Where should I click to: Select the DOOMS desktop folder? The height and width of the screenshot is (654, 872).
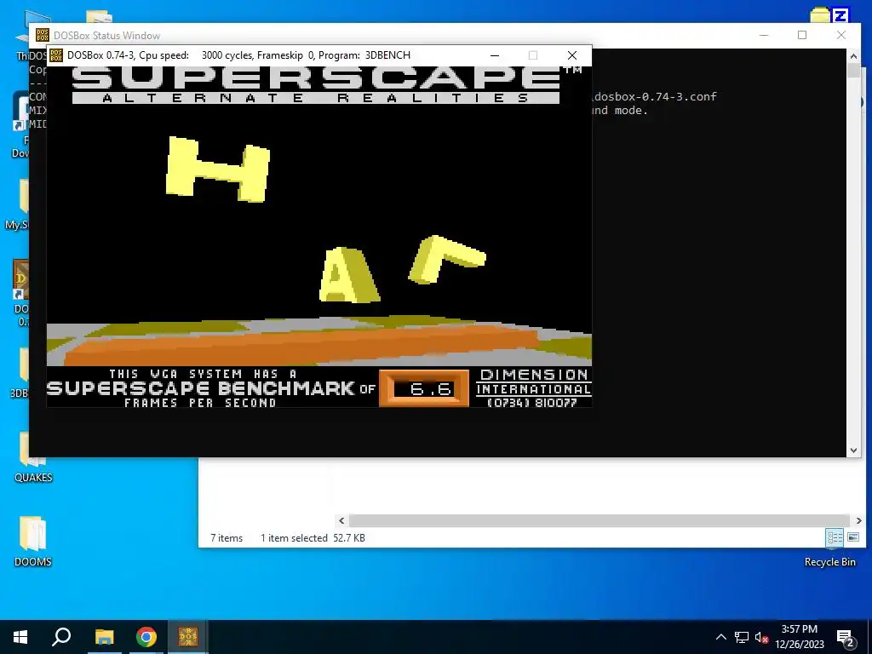pyautogui.click(x=33, y=541)
